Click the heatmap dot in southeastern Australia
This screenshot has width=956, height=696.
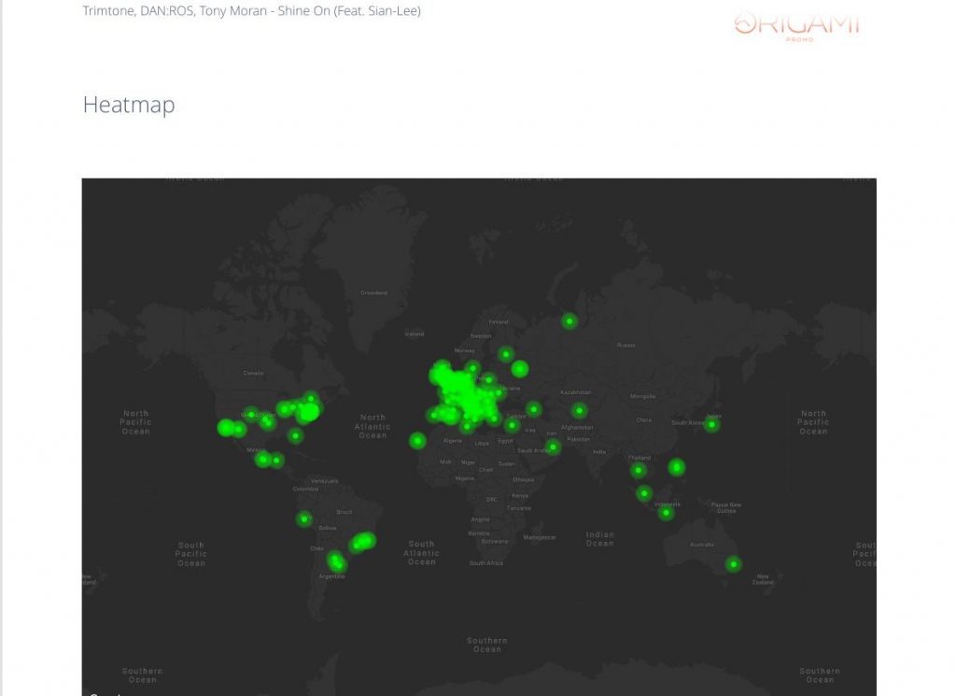coord(734,563)
